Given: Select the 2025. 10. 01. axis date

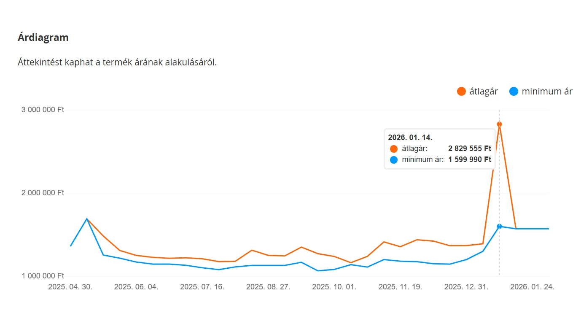Looking at the screenshot, I should pyautogui.click(x=334, y=287).
